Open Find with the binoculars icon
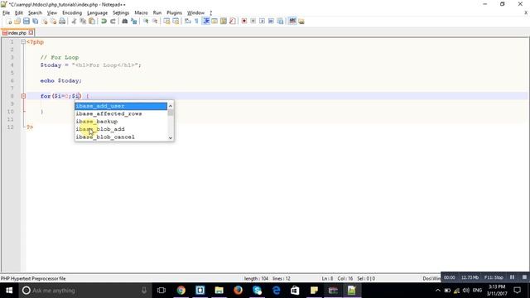 [125, 22]
